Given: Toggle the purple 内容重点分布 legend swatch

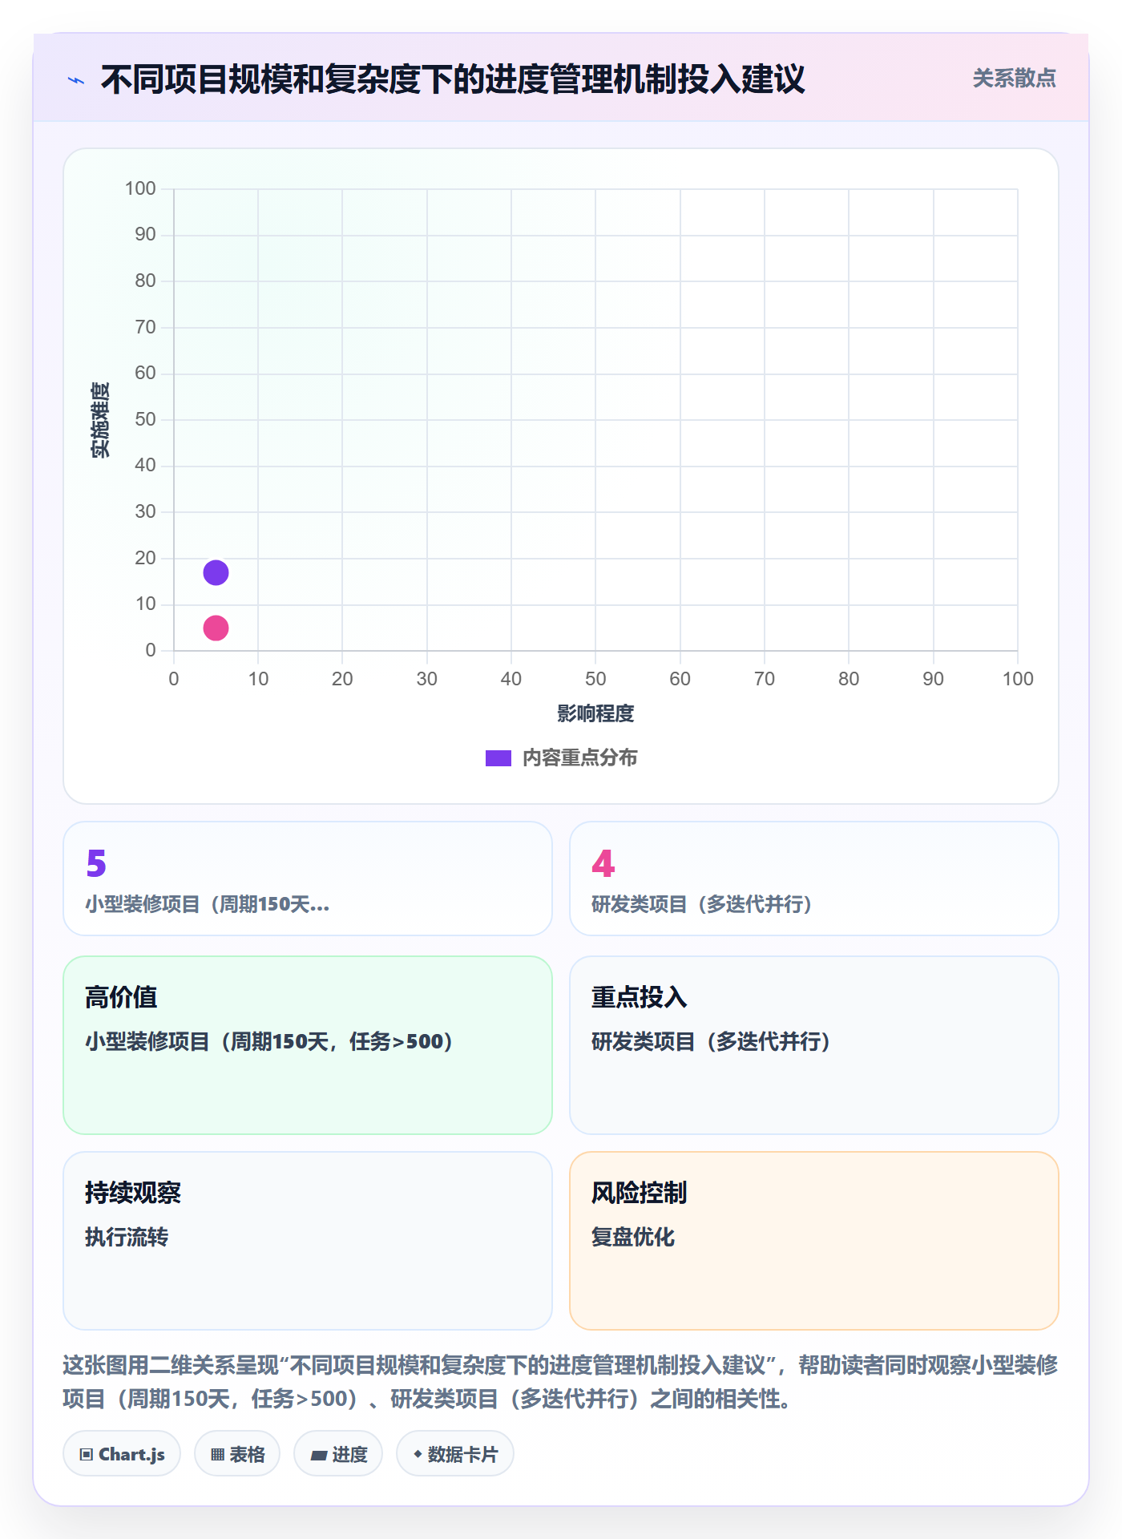Looking at the screenshot, I should point(498,758).
